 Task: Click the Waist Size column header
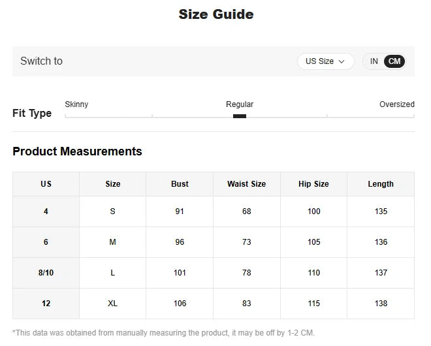[x=247, y=184]
